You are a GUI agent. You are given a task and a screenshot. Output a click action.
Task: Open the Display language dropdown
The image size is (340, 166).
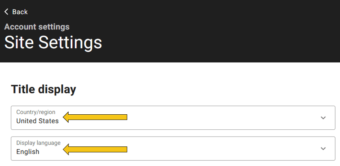173,149
